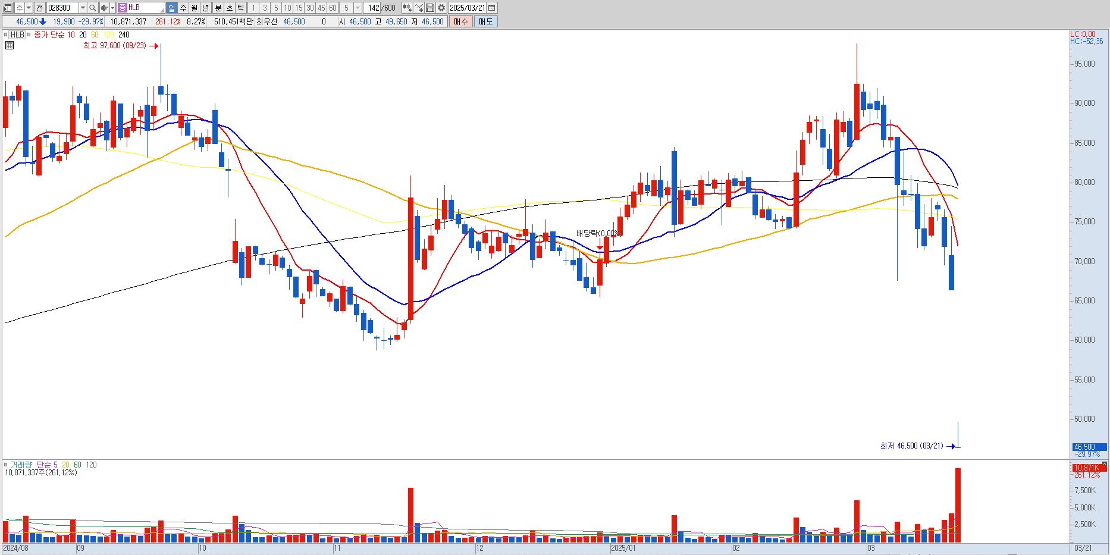The width and height of the screenshot is (1110, 555).
Task: Select the 15 interval preset
Action: tap(299, 8)
